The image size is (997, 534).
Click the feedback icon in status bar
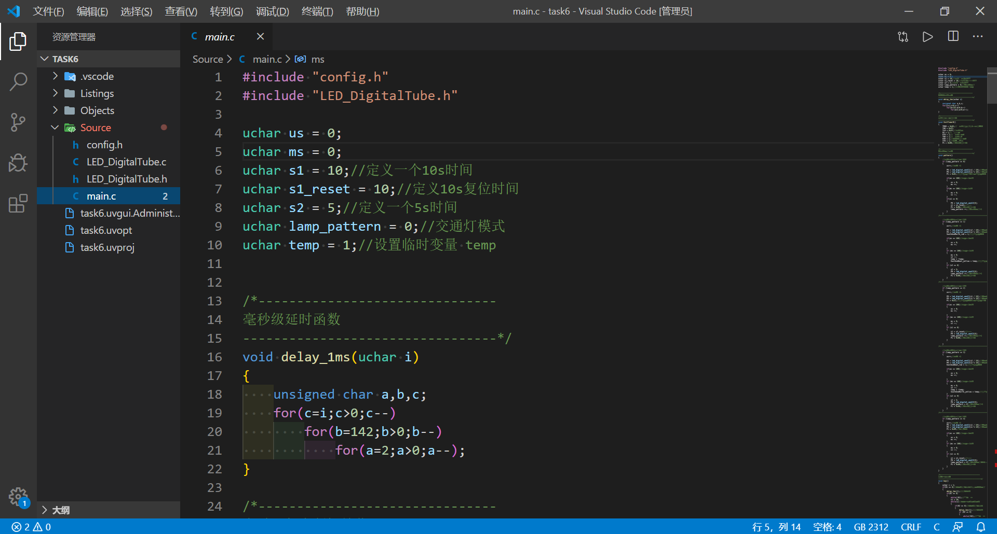point(958,527)
